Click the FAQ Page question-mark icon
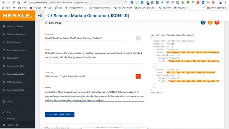 (46, 23)
